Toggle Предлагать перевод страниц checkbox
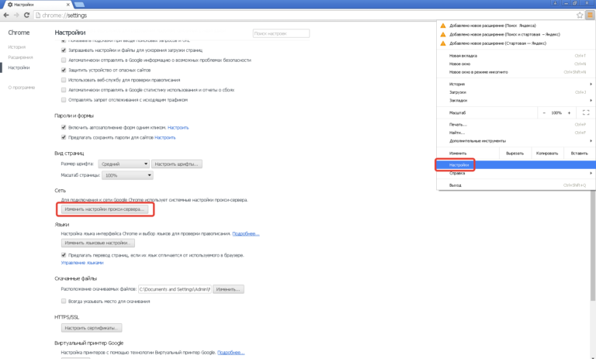This screenshot has height=359, width=596. click(64, 255)
